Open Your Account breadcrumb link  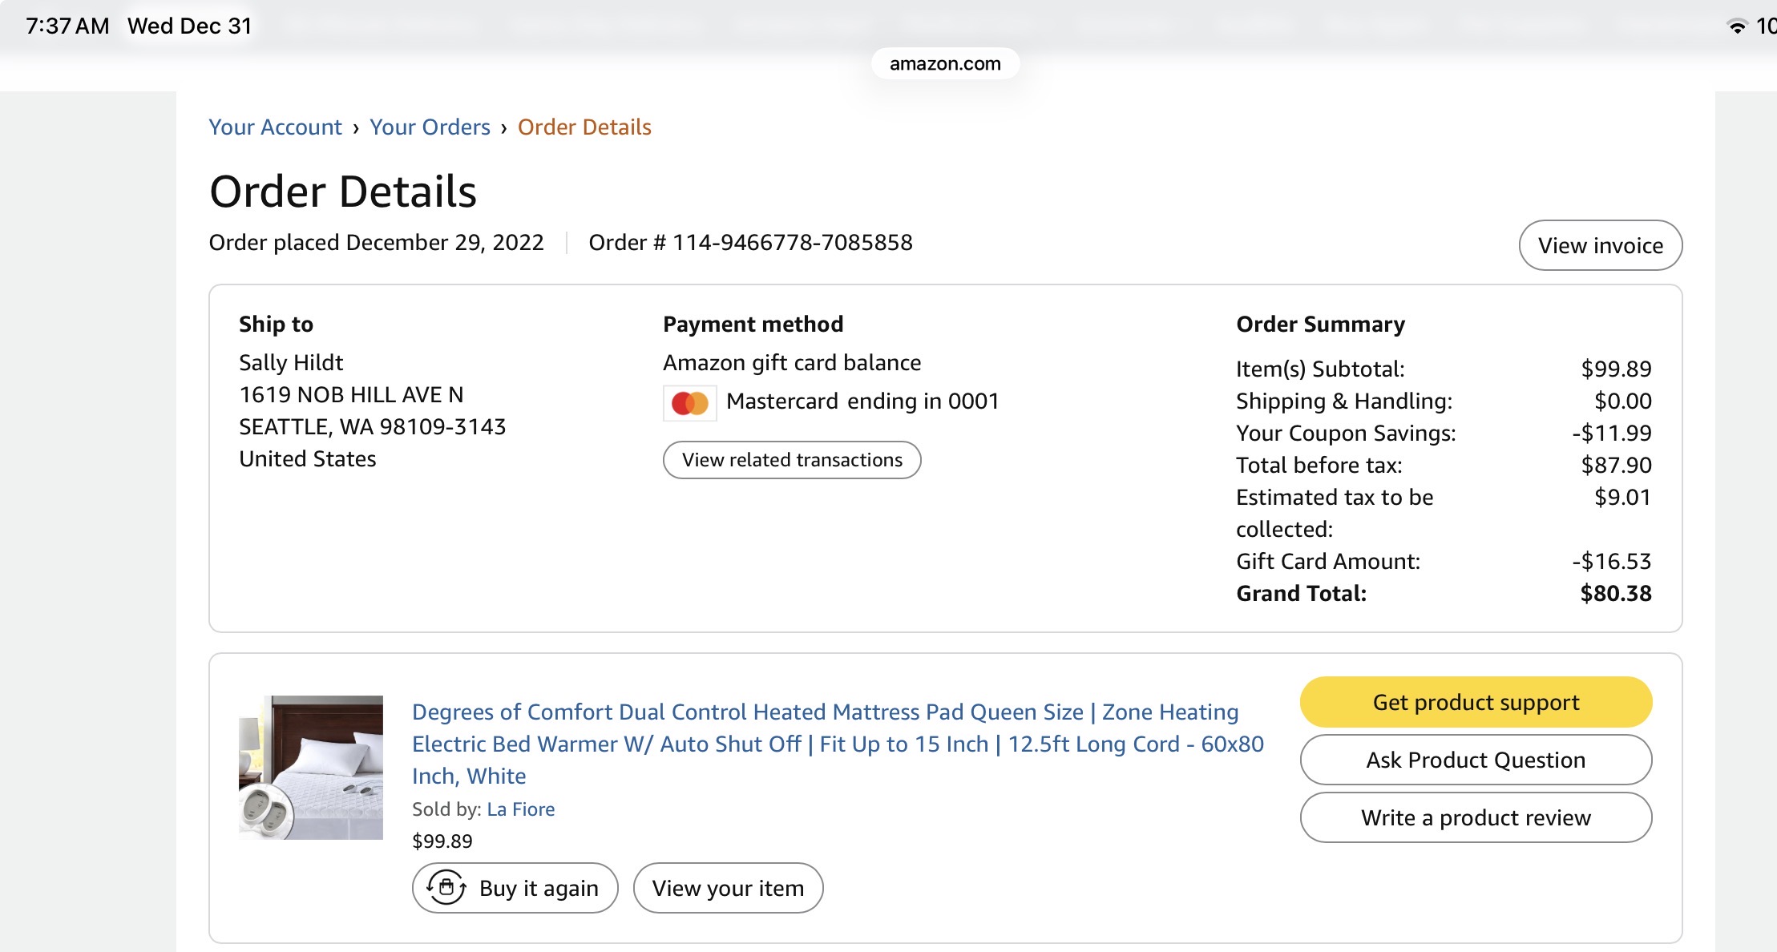click(275, 127)
